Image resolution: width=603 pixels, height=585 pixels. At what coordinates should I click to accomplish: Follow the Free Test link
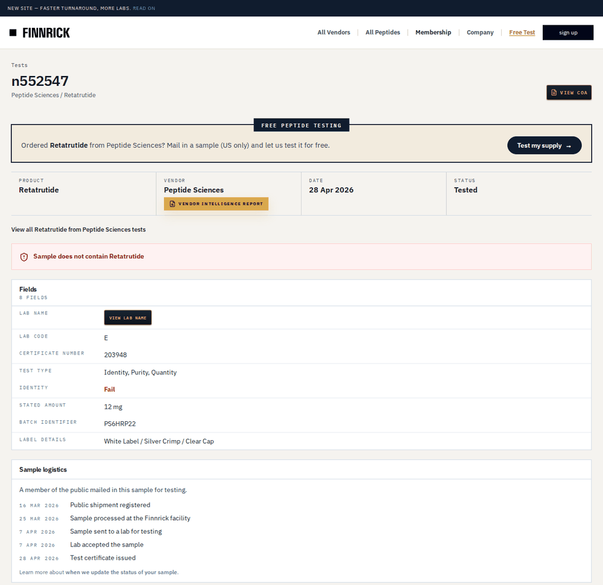pyautogui.click(x=522, y=33)
